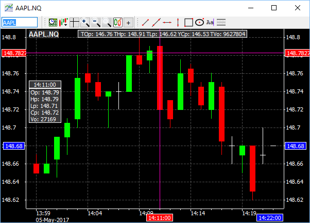Image resolution: width=310 pixels, height=223 pixels.
Task: Click the red 14:11:00 time marker
Action: [160, 218]
